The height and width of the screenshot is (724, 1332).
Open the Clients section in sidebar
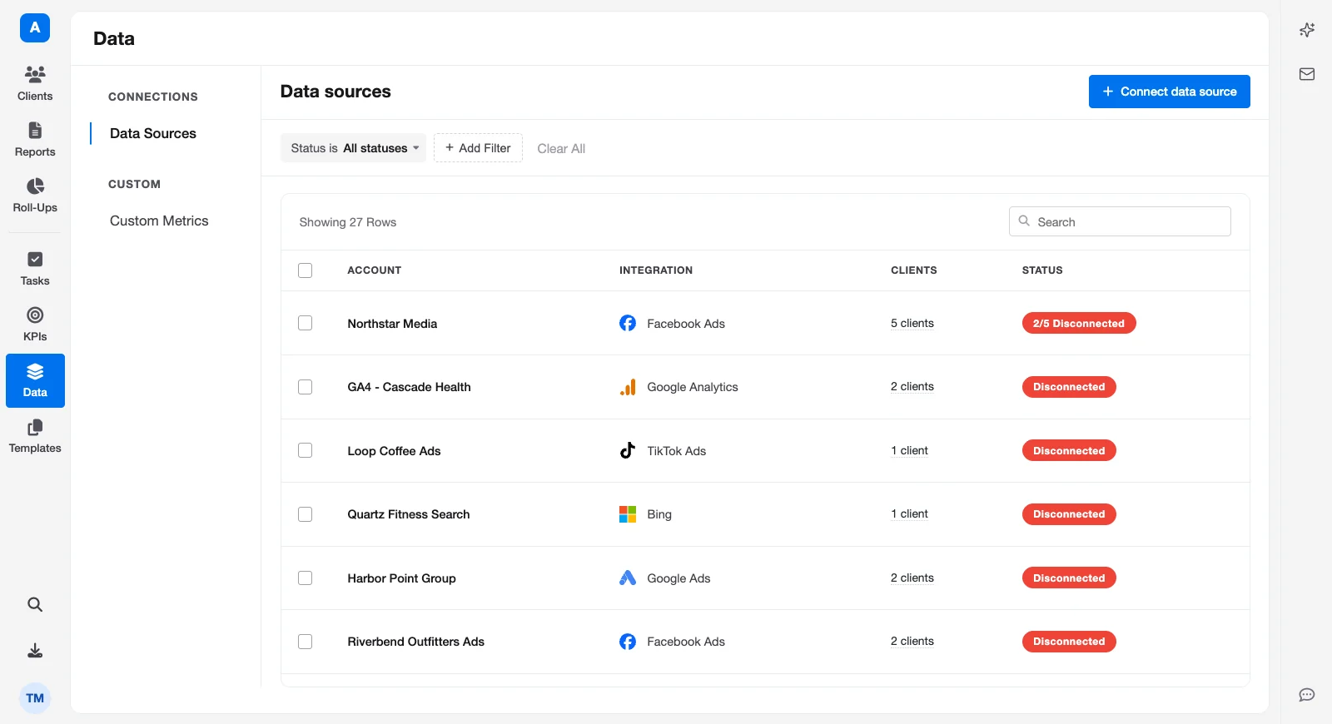click(35, 83)
